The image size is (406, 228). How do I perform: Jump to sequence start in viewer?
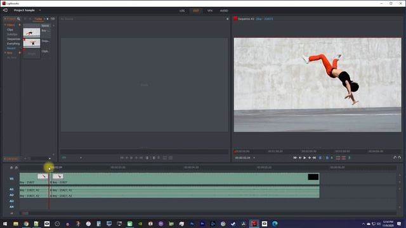click(295, 158)
